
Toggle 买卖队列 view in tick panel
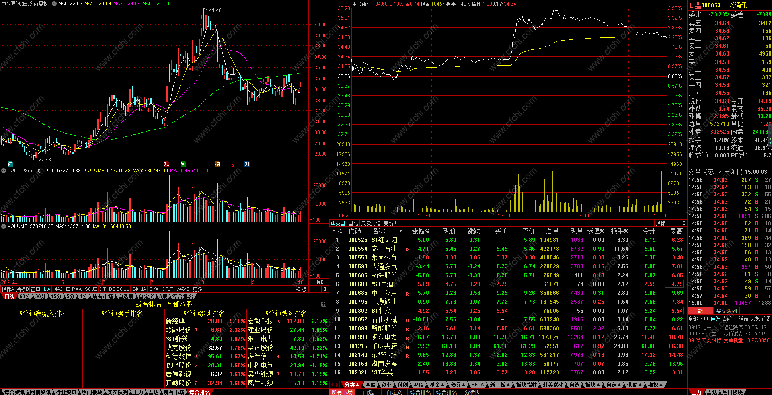click(727, 311)
